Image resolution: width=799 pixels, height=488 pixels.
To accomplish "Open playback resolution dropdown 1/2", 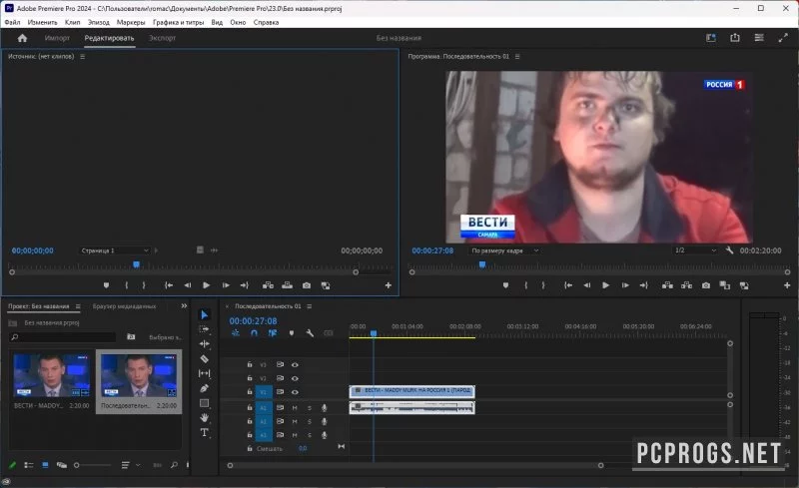I will 695,250.
